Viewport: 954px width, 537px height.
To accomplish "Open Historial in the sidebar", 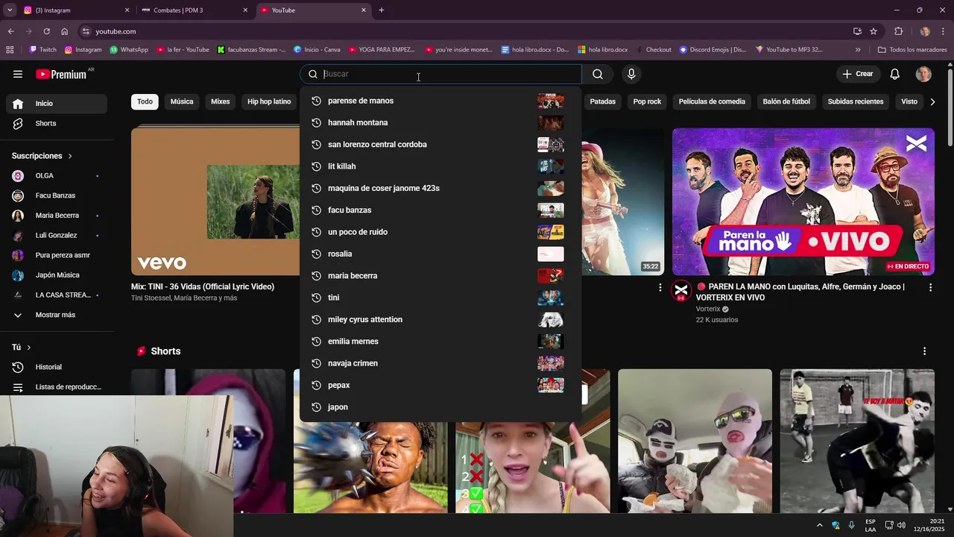I will (x=57, y=367).
